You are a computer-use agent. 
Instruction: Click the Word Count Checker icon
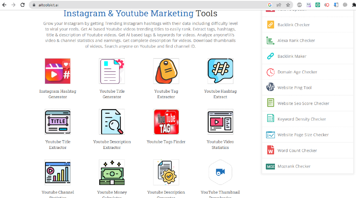[x=271, y=150]
